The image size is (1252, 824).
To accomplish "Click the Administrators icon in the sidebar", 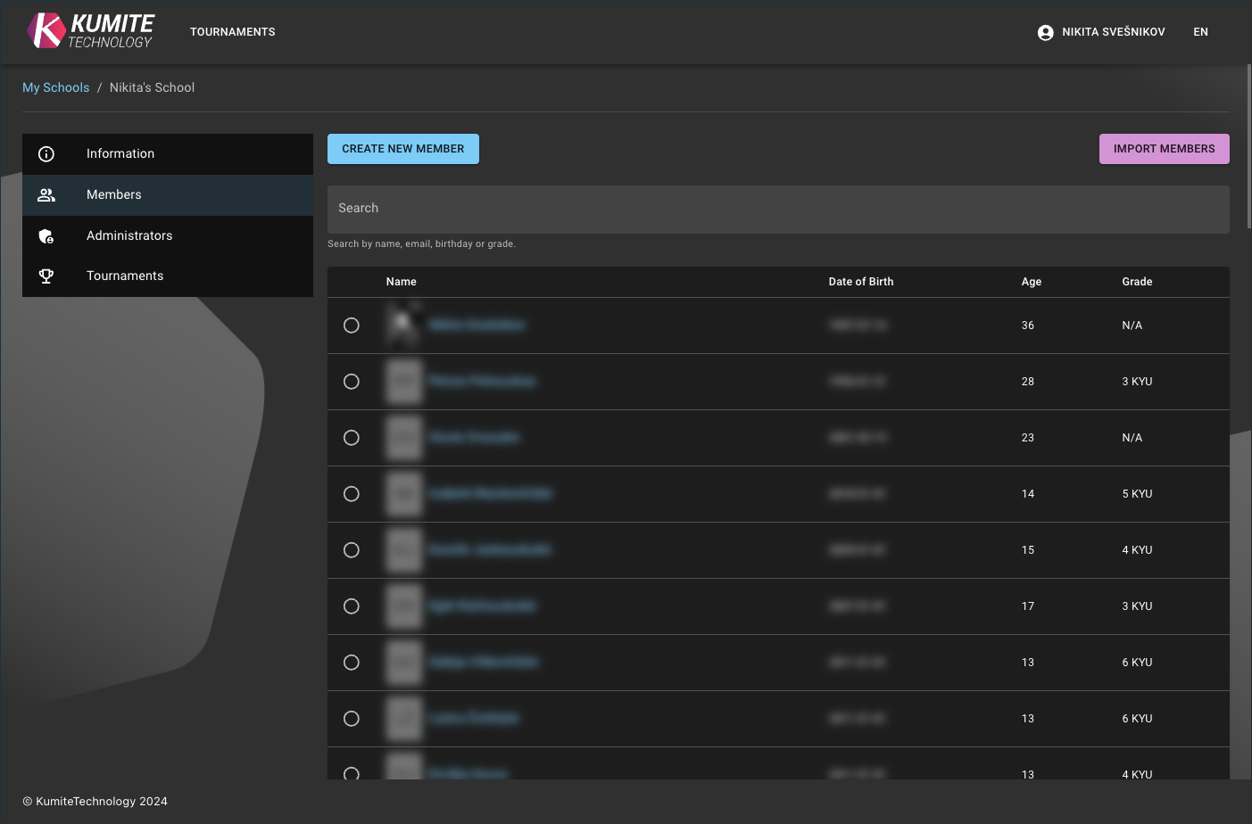I will [46, 235].
